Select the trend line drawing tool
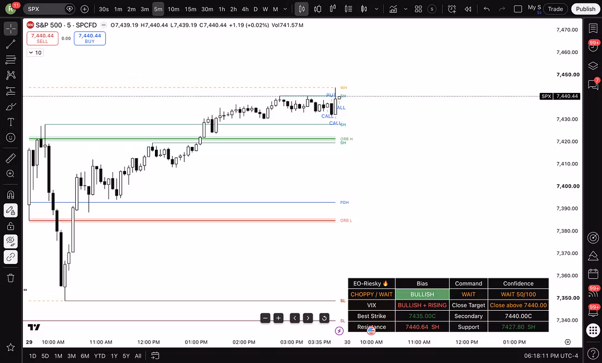Screen dimensions: 602x363 11,44
